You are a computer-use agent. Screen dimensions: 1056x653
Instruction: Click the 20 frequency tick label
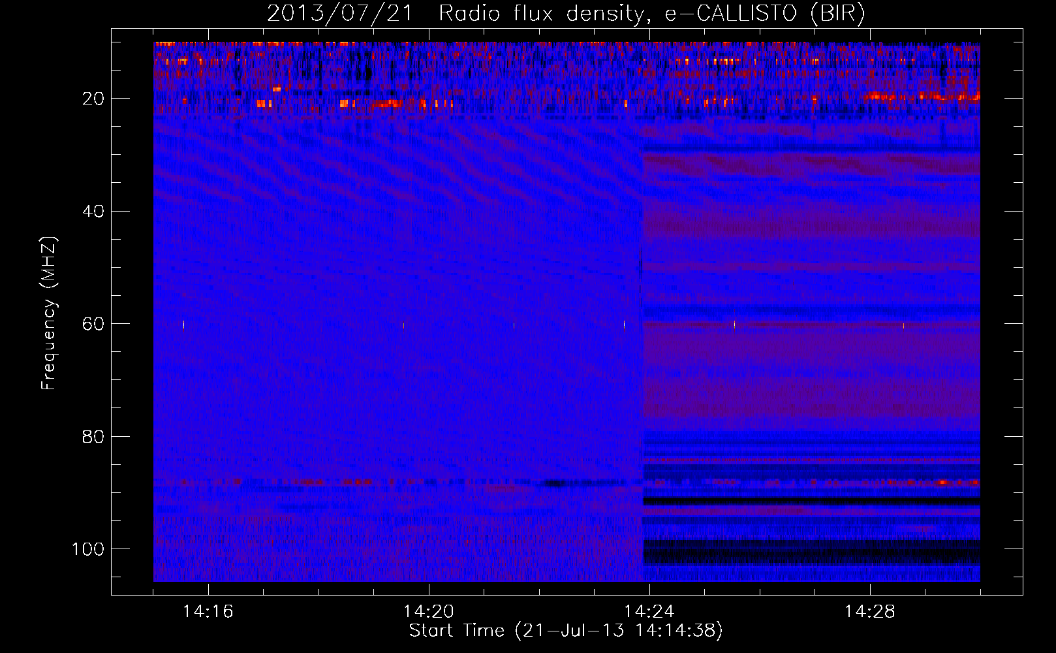click(x=93, y=99)
